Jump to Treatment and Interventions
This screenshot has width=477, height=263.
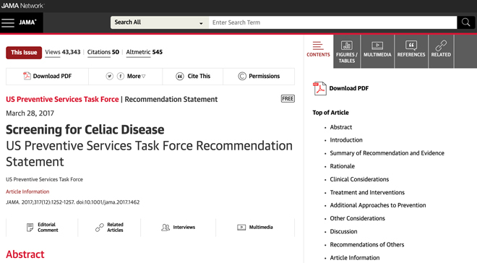pos(367,192)
